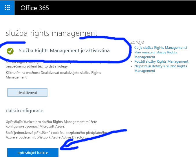Open upřesňující funkce advanced features button
This screenshot has width=196, height=161.
[x=33, y=153]
